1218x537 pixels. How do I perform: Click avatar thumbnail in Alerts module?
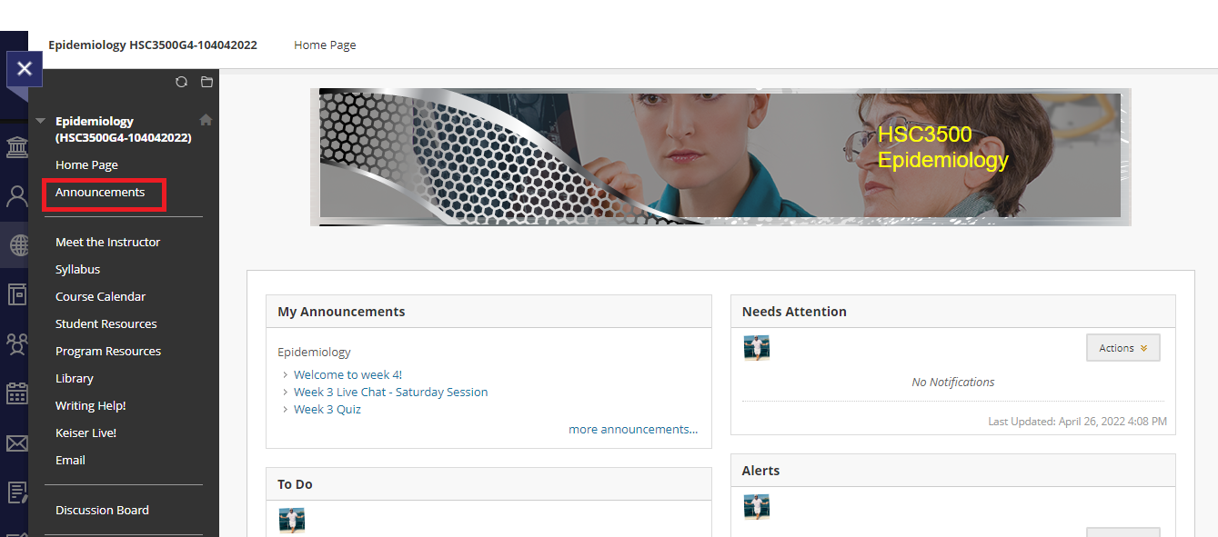click(x=756, y=507)
